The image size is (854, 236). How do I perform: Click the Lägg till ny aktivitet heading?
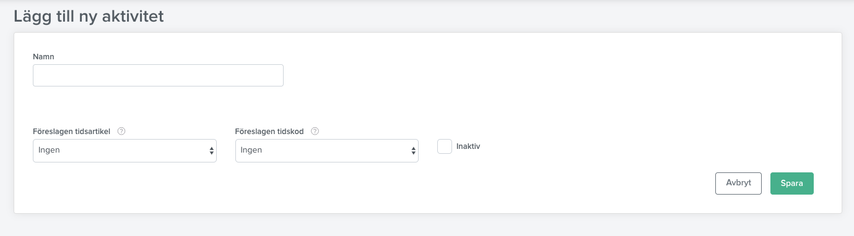click(x=89, y=17)
